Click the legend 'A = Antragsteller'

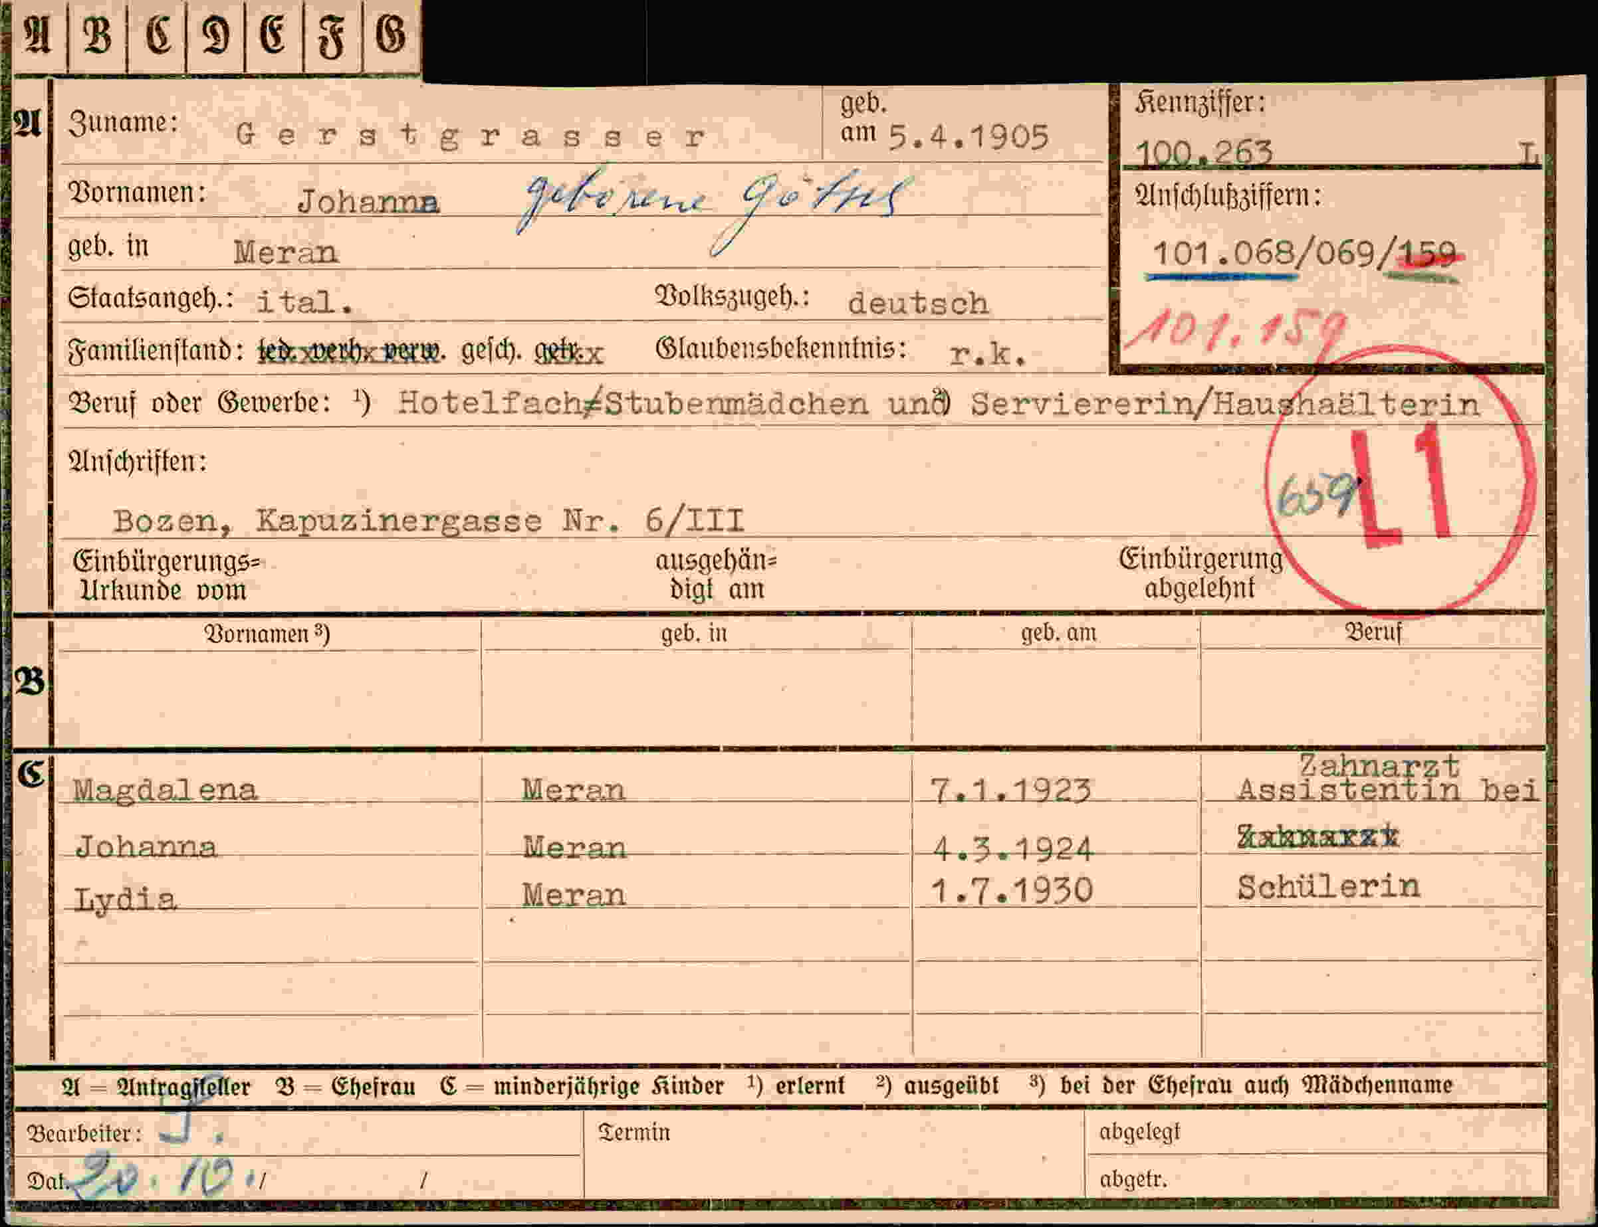pos(156,1087)
